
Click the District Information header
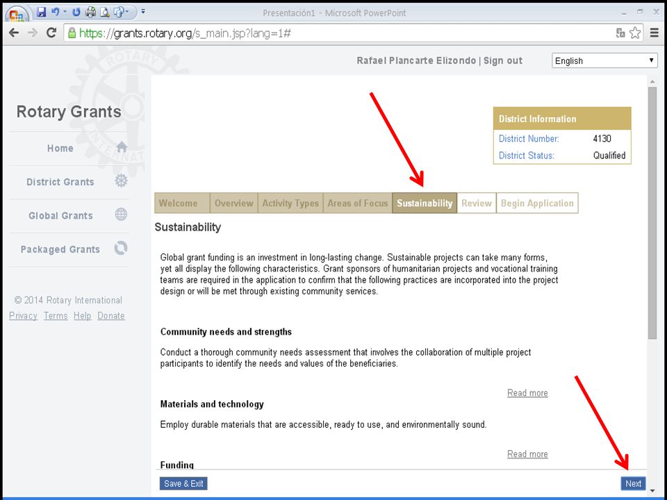coord(562,119)
